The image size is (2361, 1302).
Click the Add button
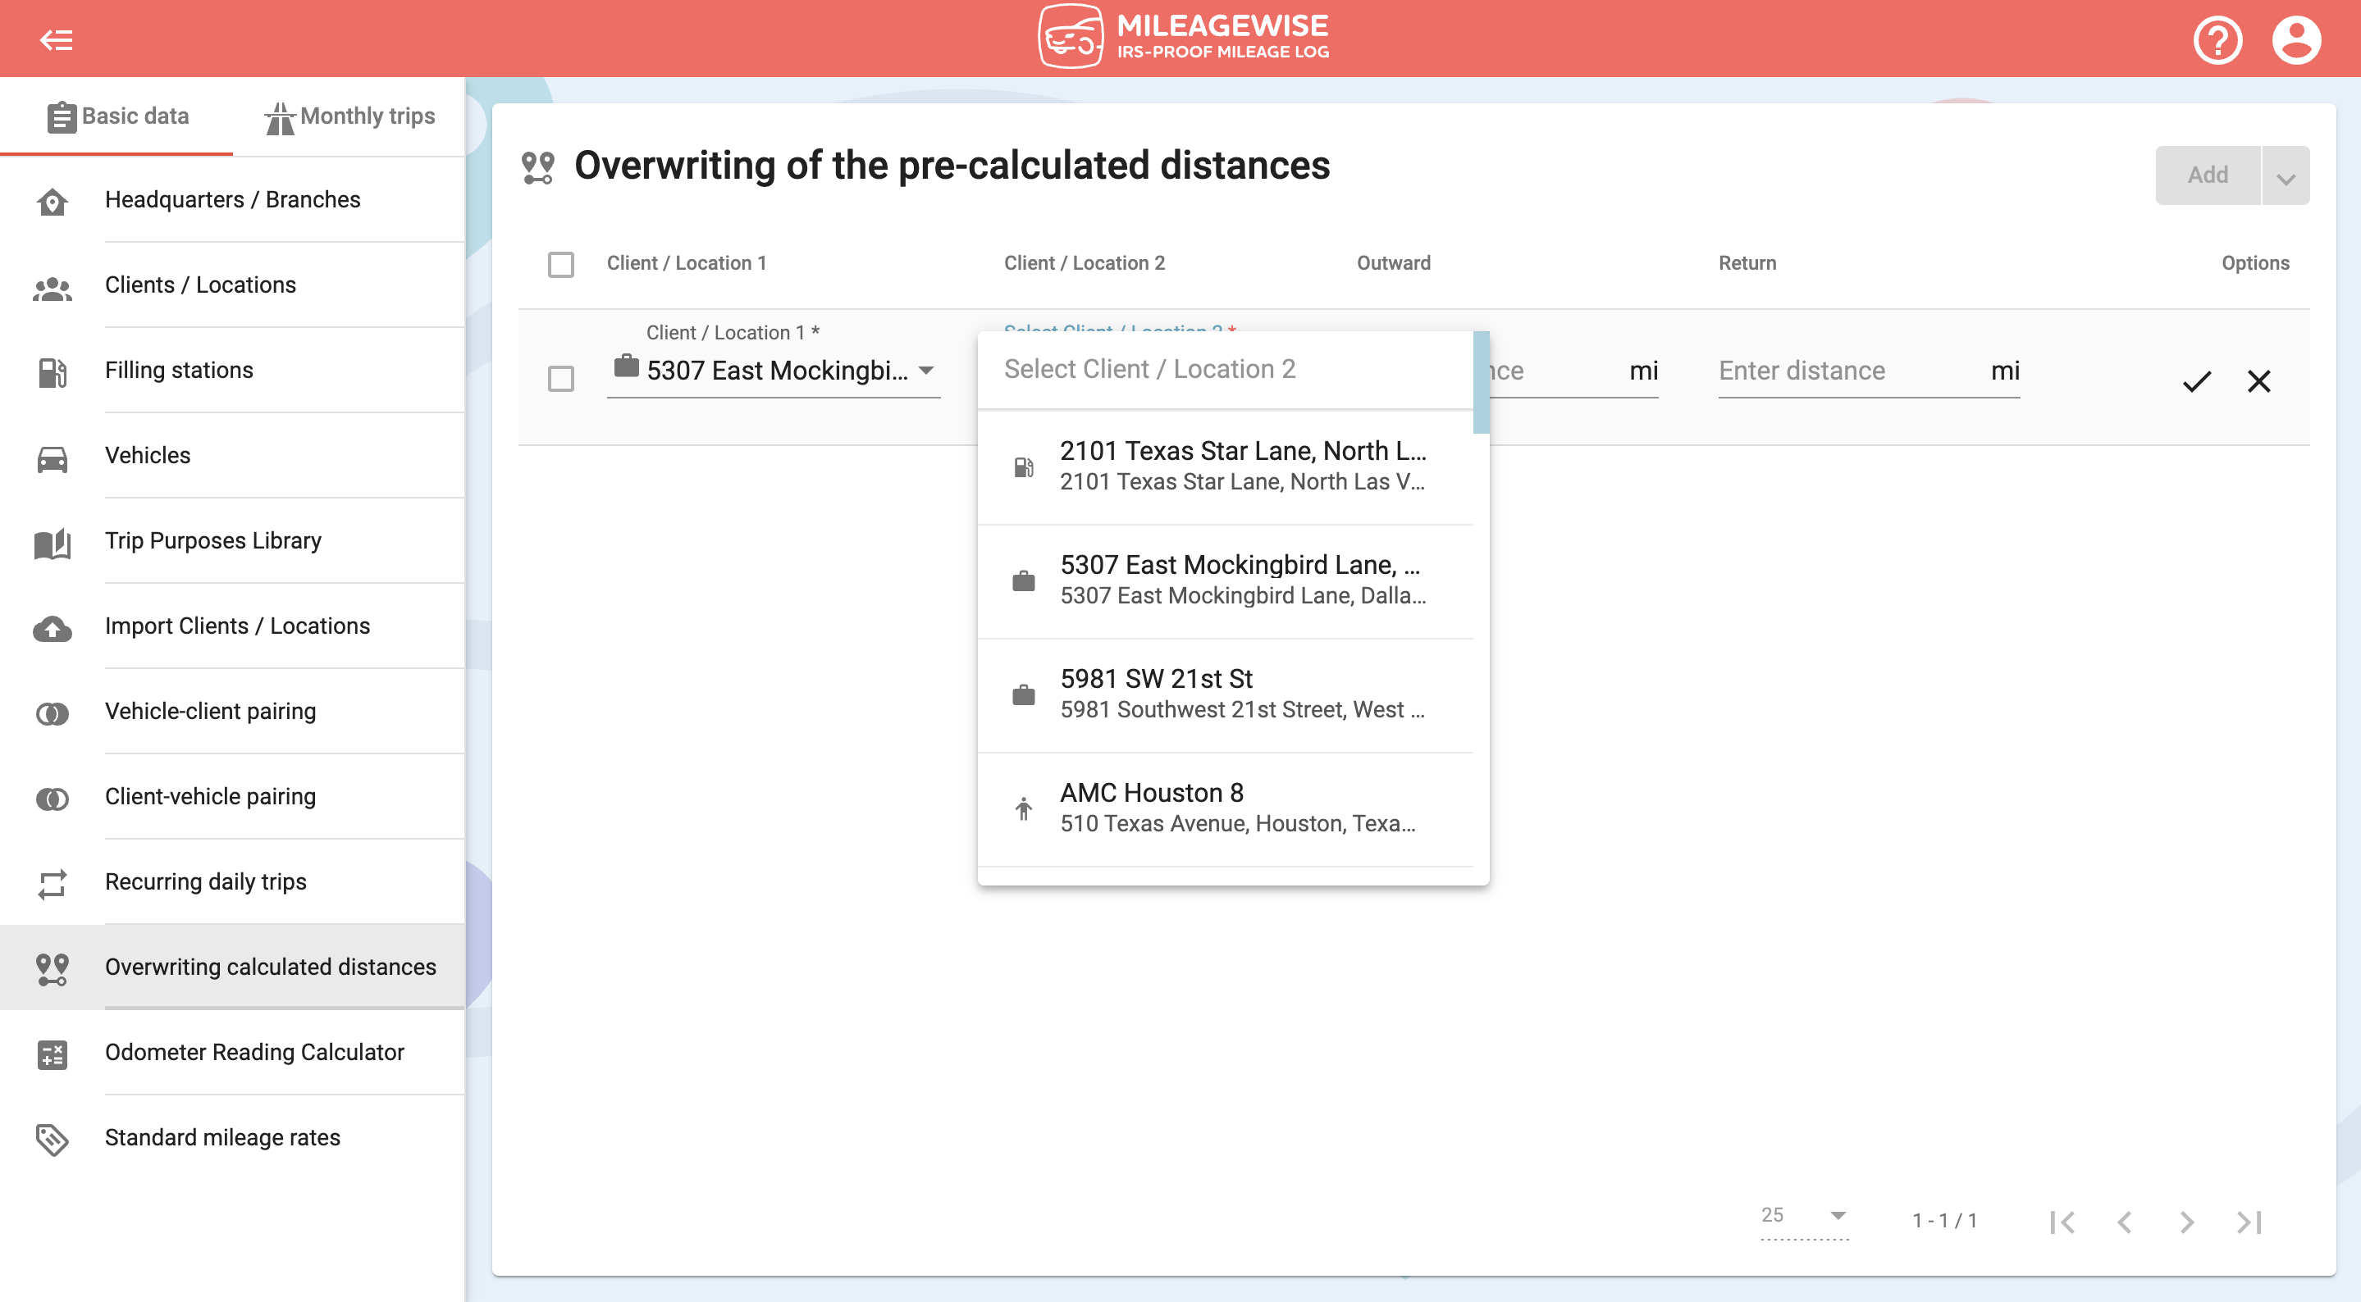pos(2207,175)
